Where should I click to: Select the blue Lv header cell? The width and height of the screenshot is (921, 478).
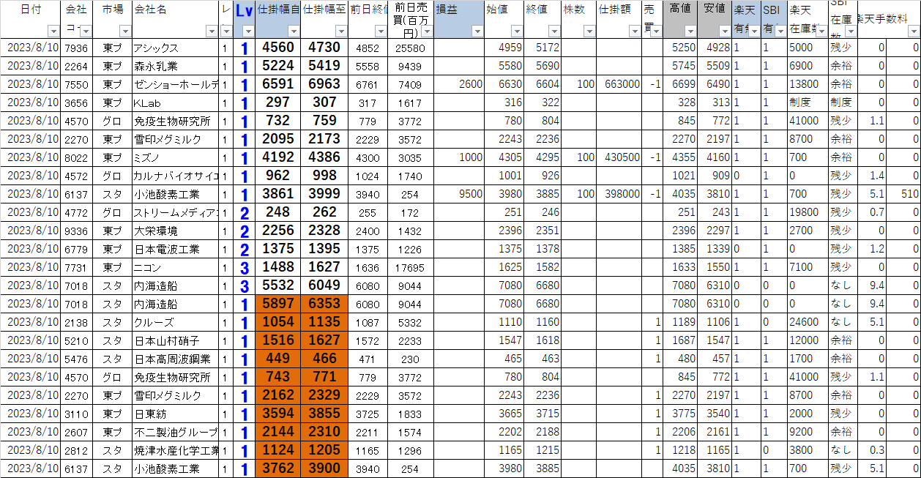tap(244, 19)
